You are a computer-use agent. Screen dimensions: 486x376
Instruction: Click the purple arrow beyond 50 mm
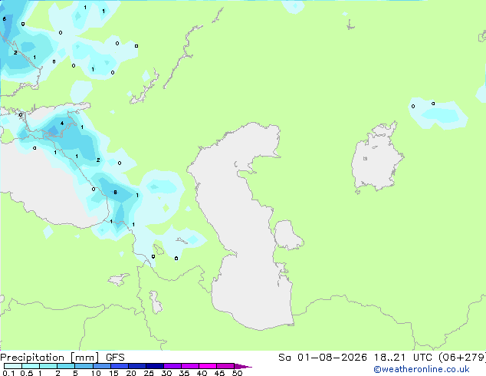pyautogui.click(x=243, y=366)
